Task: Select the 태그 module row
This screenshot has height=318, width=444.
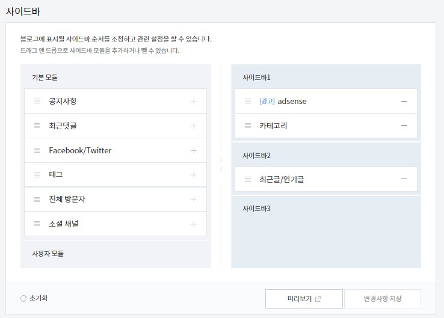Action: (x=116, y=174)
